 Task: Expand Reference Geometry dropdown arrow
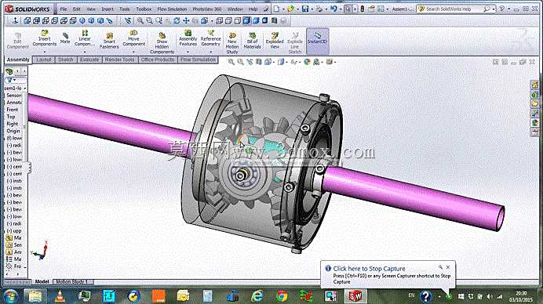(x=210, y=52)
